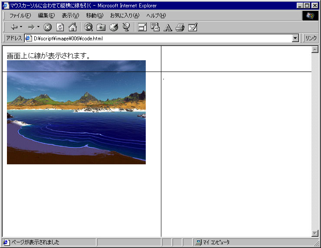The width and height of the screenshot is (321, 248).
Task: Minimize the Internet Explorer window
Action: [x=300, y=6]
